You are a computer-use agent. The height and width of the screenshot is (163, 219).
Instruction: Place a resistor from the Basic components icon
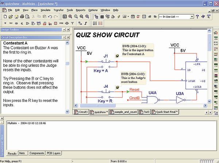10,23
